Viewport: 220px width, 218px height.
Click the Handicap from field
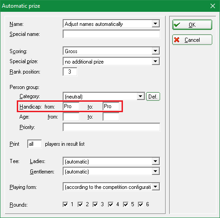pos(71,106)
